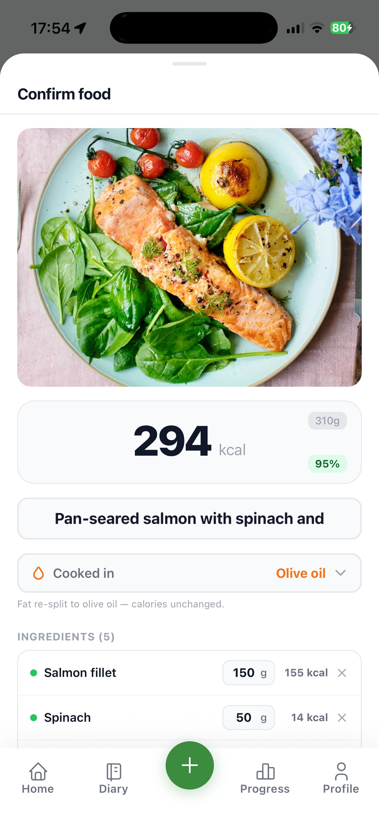Select the Olive oil option text
This screenshot has height=824, width=379.
pos(301,573)
